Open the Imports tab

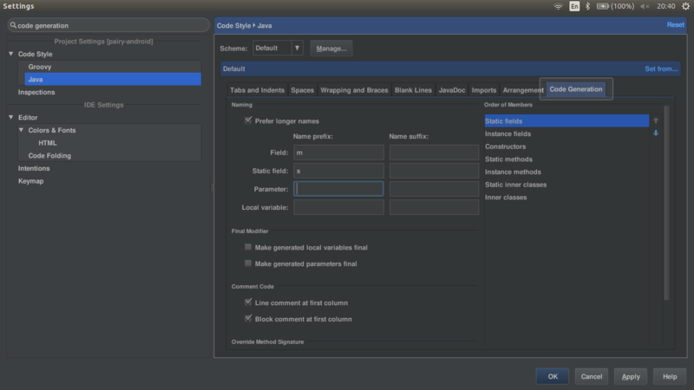pyautogui.click(x=484, y=90)
